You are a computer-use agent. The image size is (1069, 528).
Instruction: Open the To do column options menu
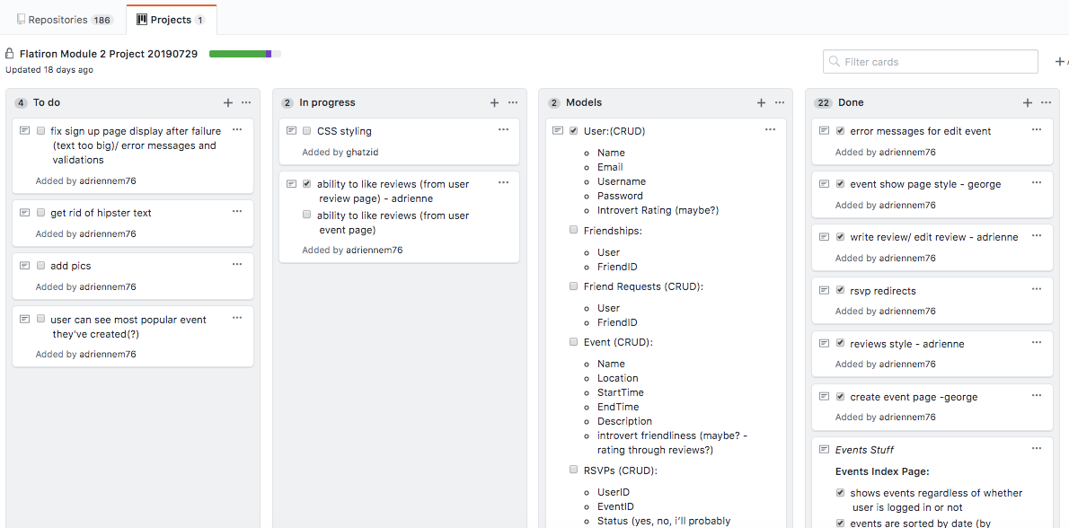pyautogui.click(x=246, y=102)
